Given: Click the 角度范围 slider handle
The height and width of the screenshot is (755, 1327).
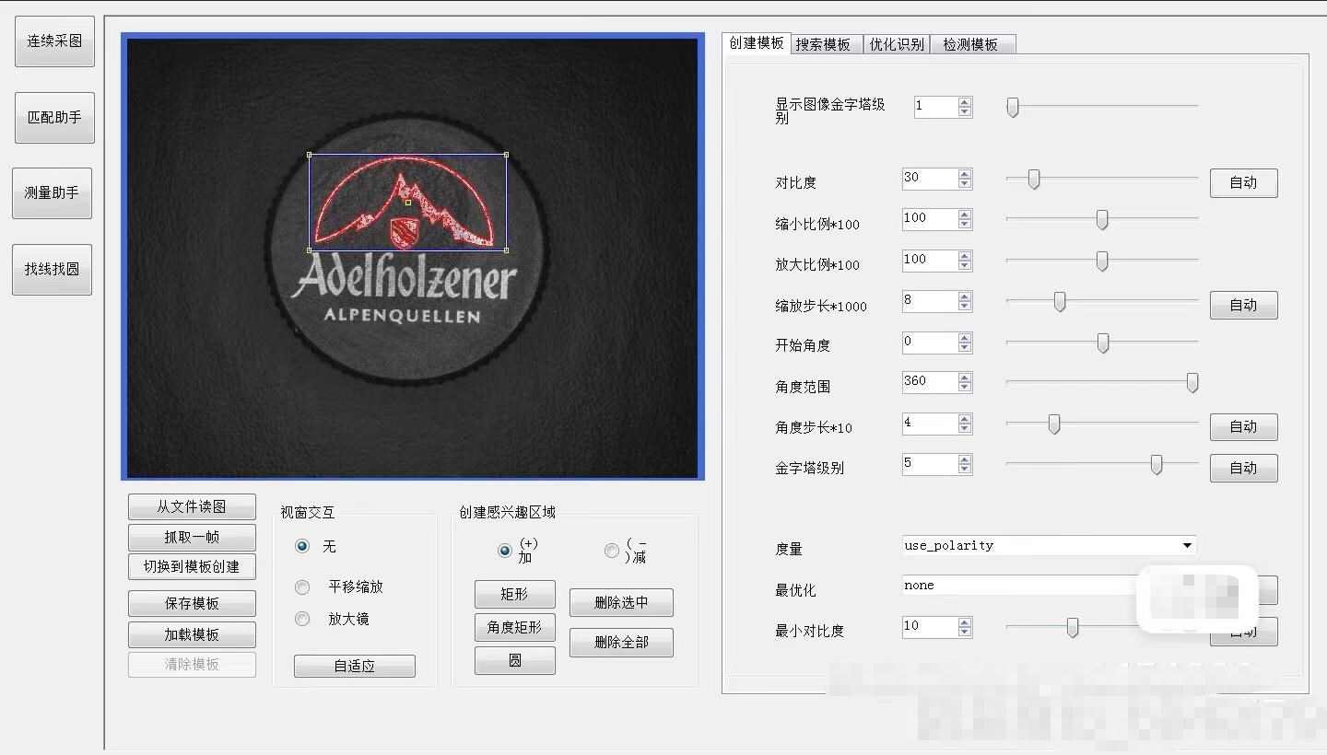Looking at the screenshot, I should [x=1192, y=382].
